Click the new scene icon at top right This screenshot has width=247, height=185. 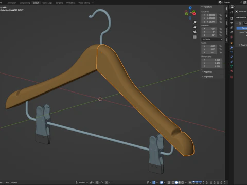coord(245,2)
